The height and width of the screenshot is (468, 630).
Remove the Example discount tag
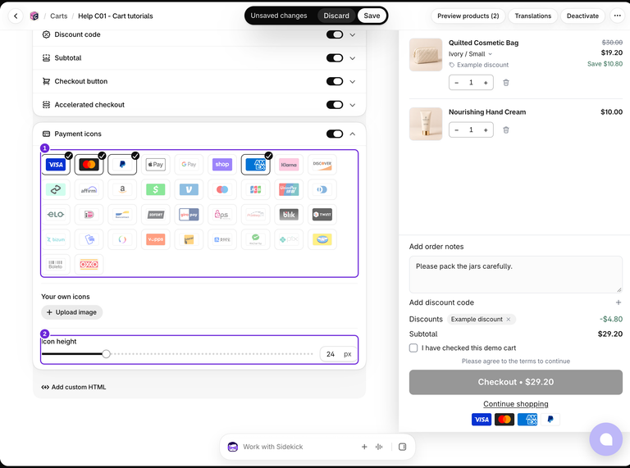509,320
